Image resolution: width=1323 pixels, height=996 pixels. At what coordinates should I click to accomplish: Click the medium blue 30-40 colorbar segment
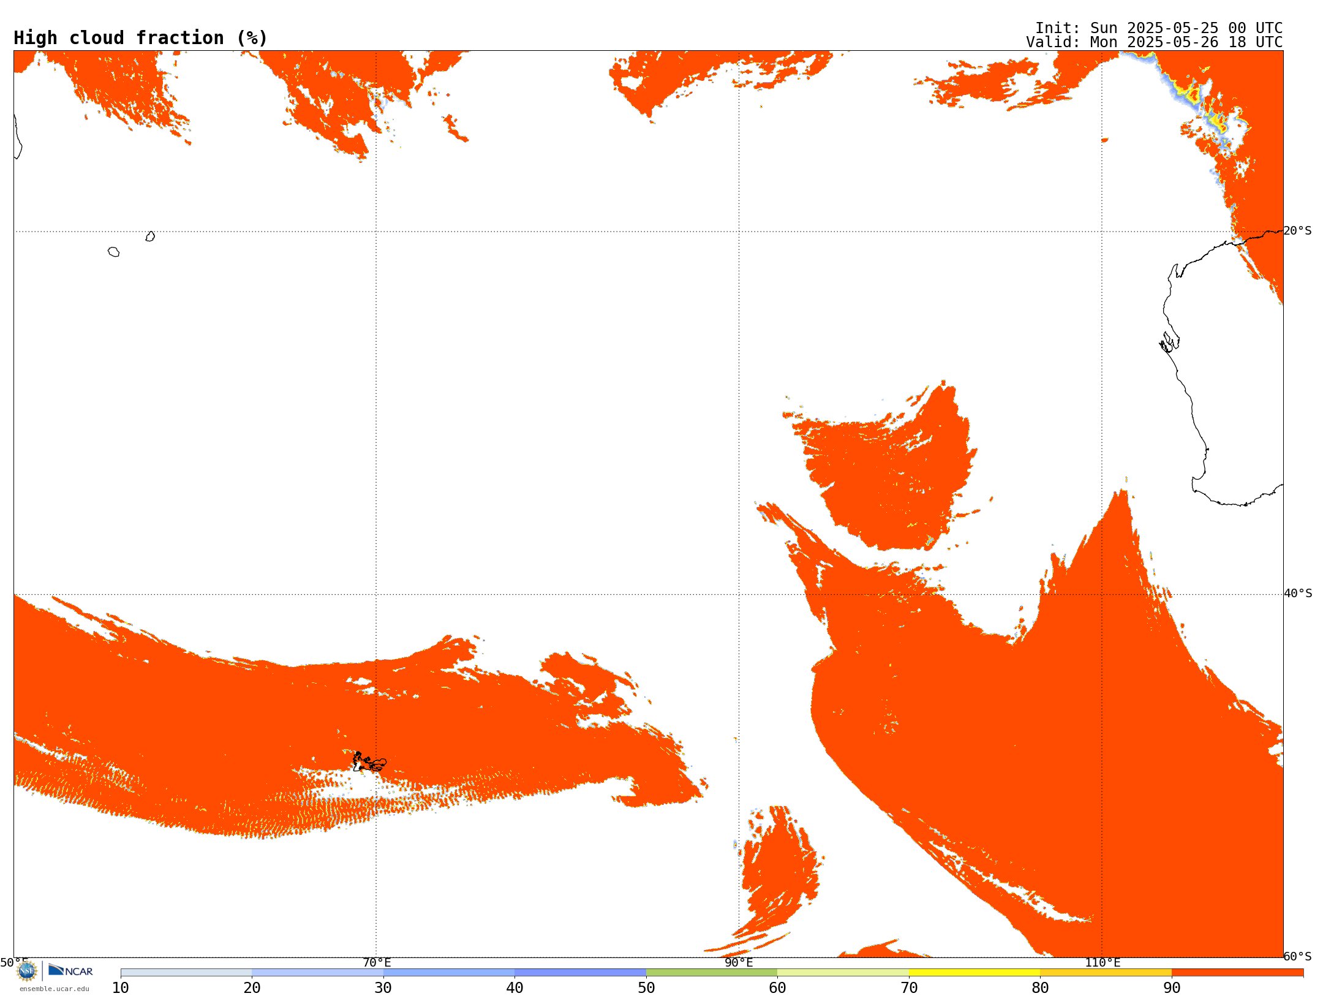tap(449, 972)
